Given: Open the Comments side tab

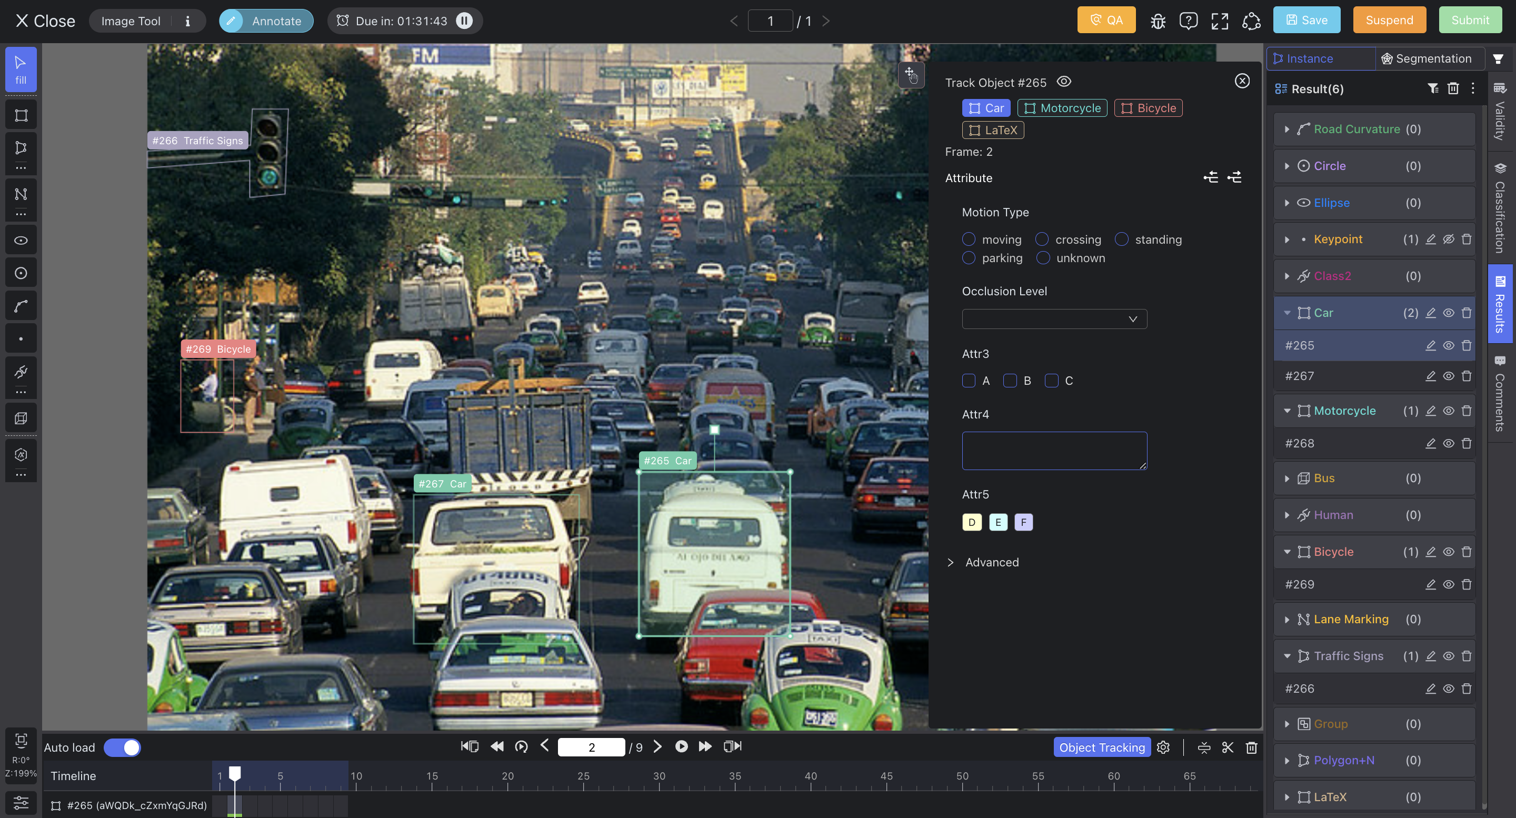Looking at the screenshot, I should [1500, 393].
